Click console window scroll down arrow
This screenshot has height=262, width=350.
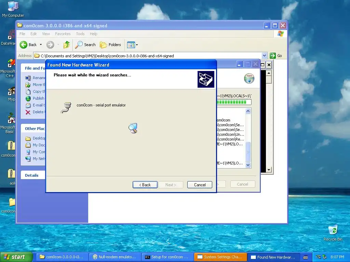(269, 170)
